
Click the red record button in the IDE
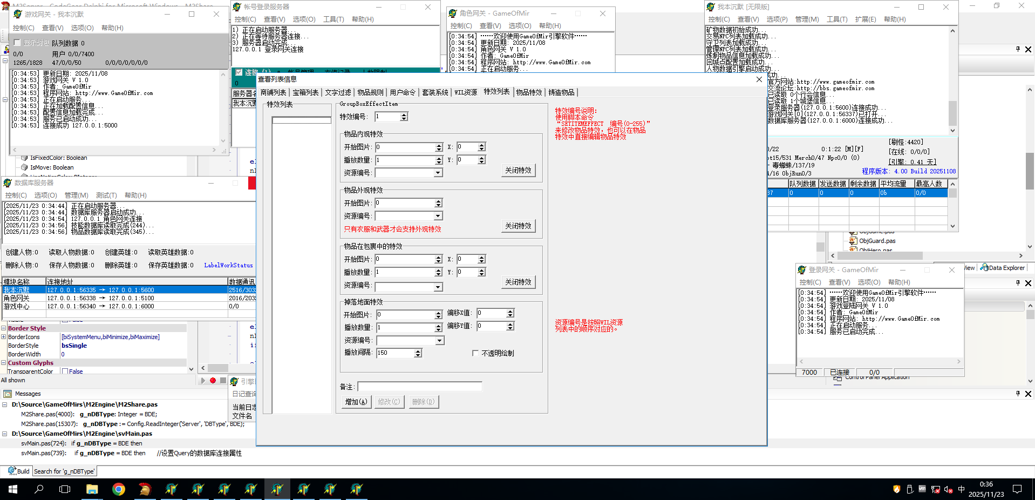coord(213,381)
